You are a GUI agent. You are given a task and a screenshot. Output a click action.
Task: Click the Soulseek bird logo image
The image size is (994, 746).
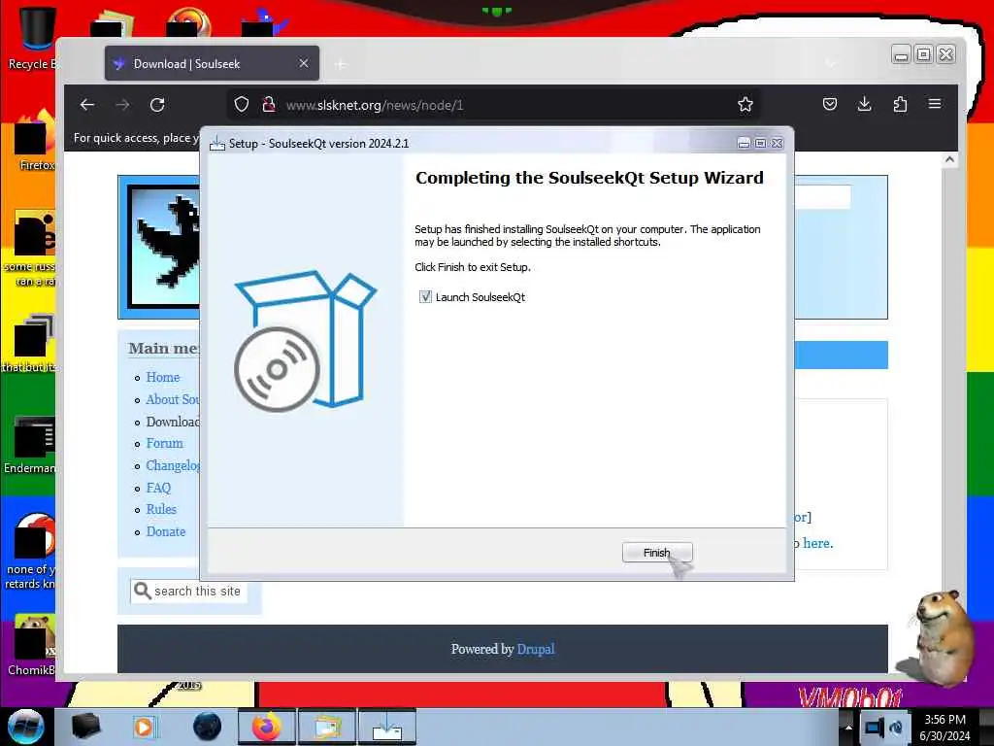(163, 247)
